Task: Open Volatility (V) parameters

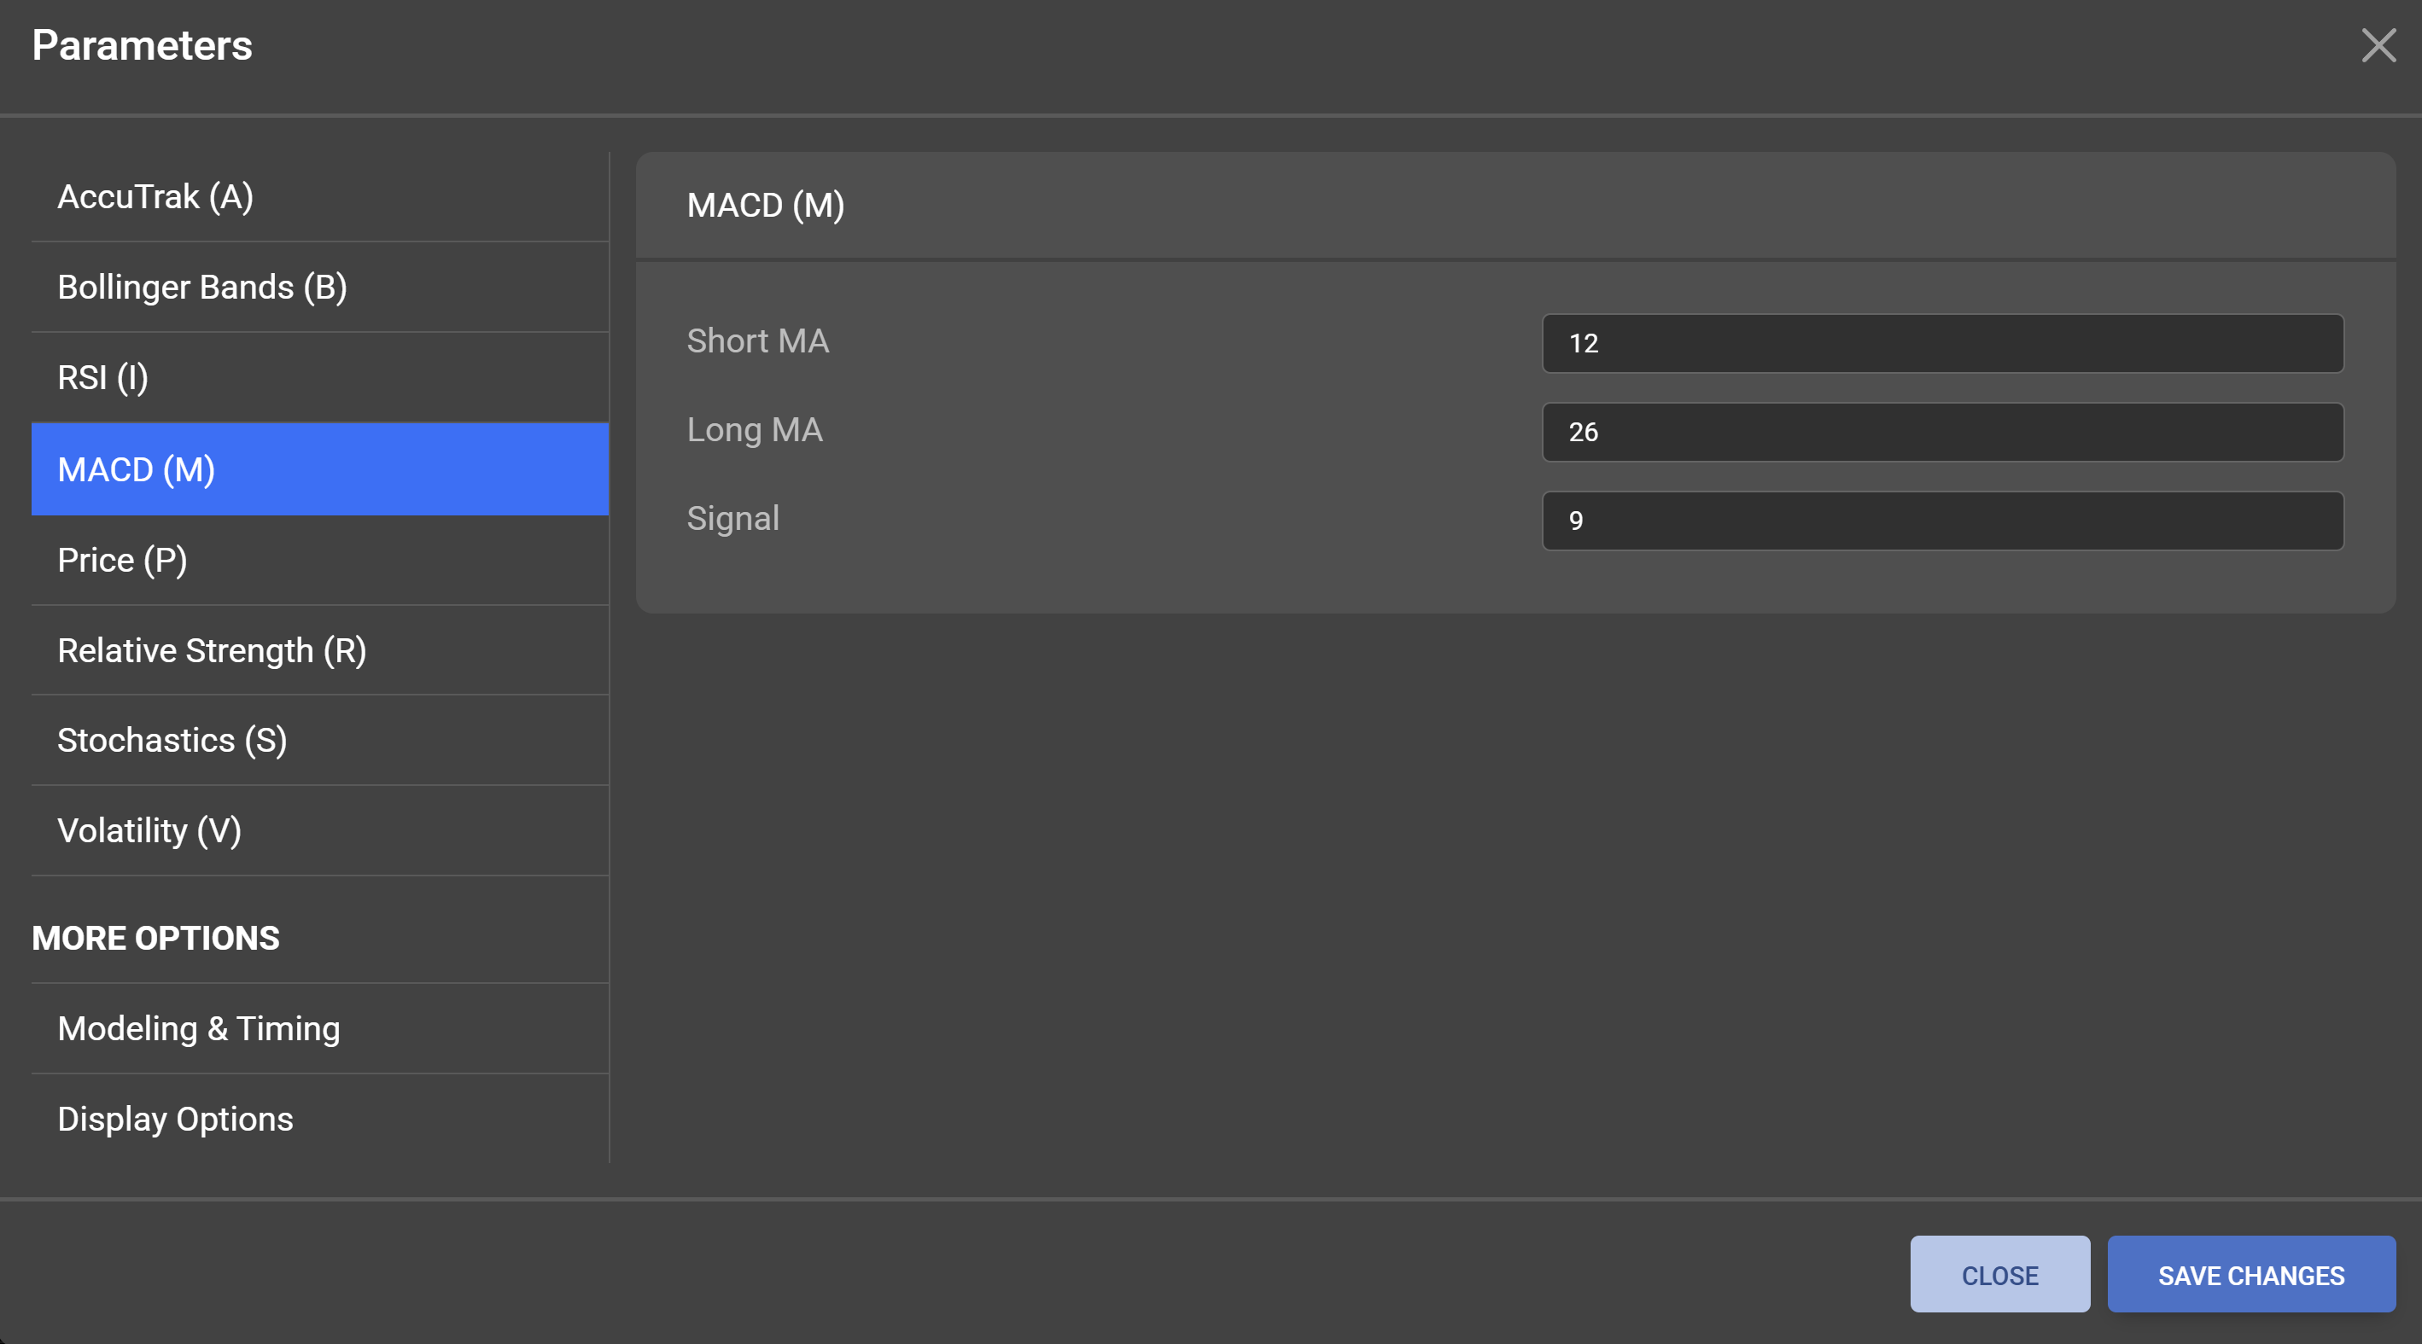Action: [x=319, y=831]
